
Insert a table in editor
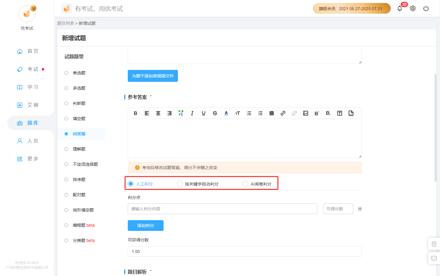coord(272,113)
